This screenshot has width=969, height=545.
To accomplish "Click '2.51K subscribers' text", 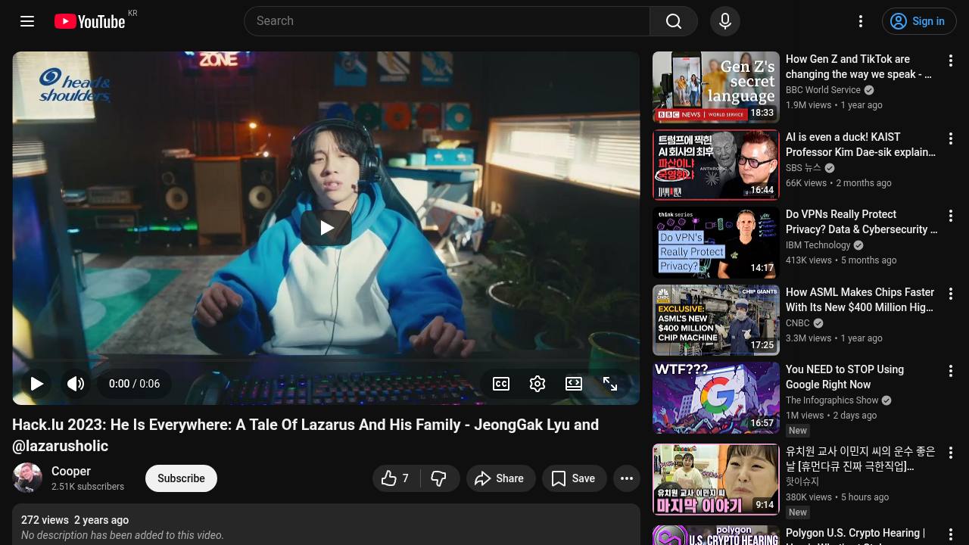I will point(88,487).
